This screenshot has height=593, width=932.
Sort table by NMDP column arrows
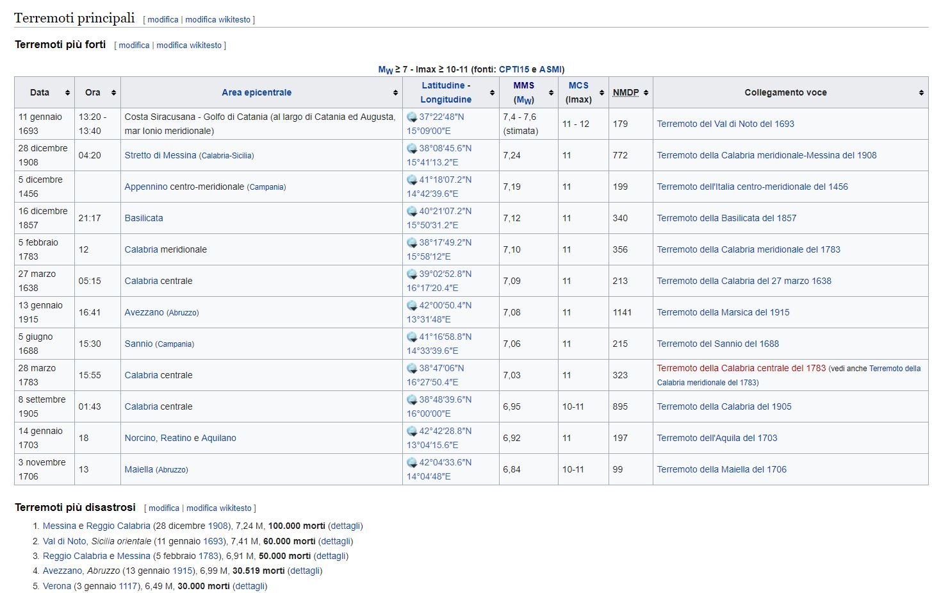[x=646, y=93]
